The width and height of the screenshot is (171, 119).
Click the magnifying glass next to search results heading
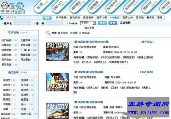(48, 33)
